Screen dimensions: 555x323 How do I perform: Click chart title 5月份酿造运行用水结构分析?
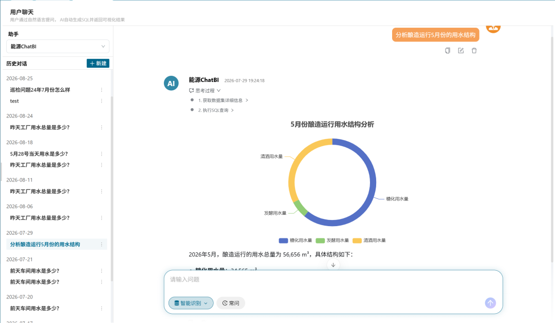(x=332, y=124)
